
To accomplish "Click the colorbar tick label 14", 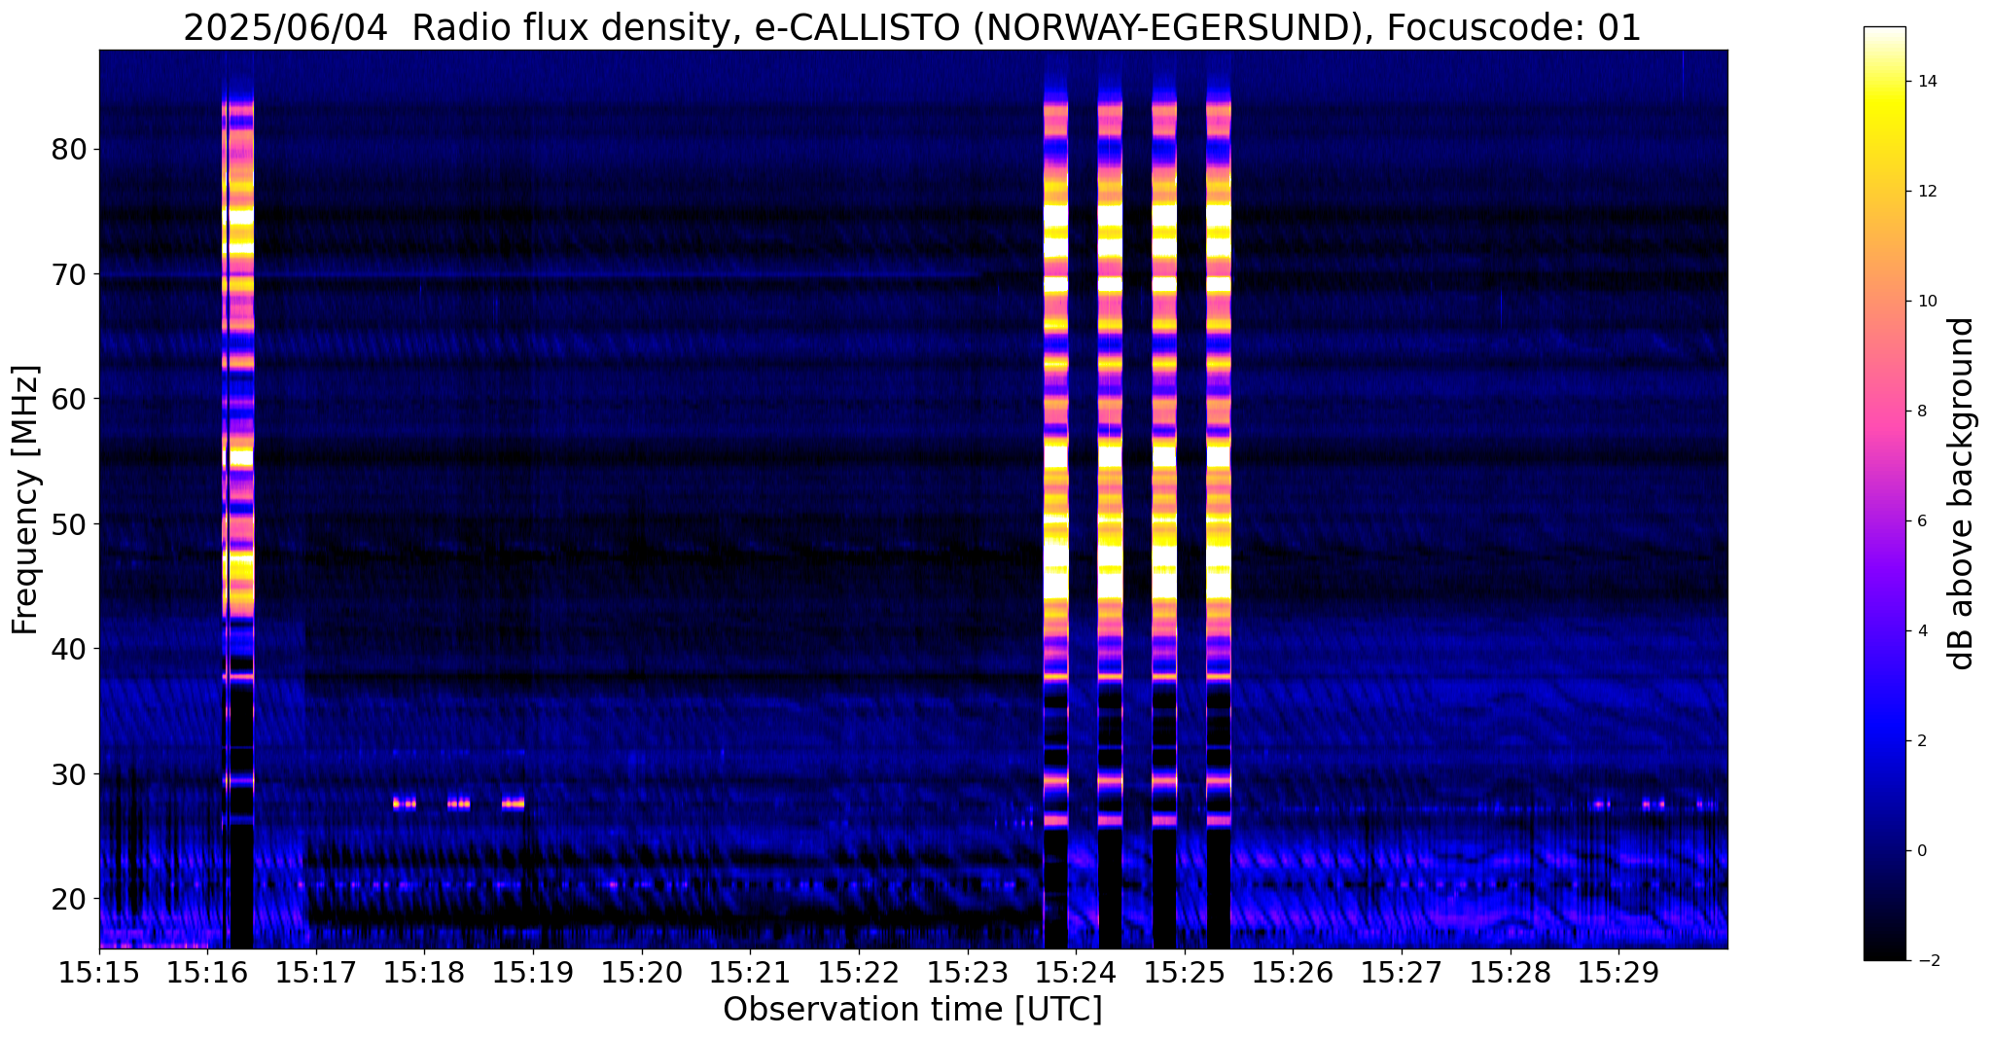I will (x=1926, y=82).
